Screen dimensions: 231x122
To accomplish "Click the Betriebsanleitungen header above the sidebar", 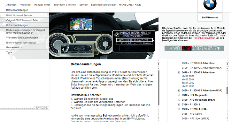I will tap(17, 10).
